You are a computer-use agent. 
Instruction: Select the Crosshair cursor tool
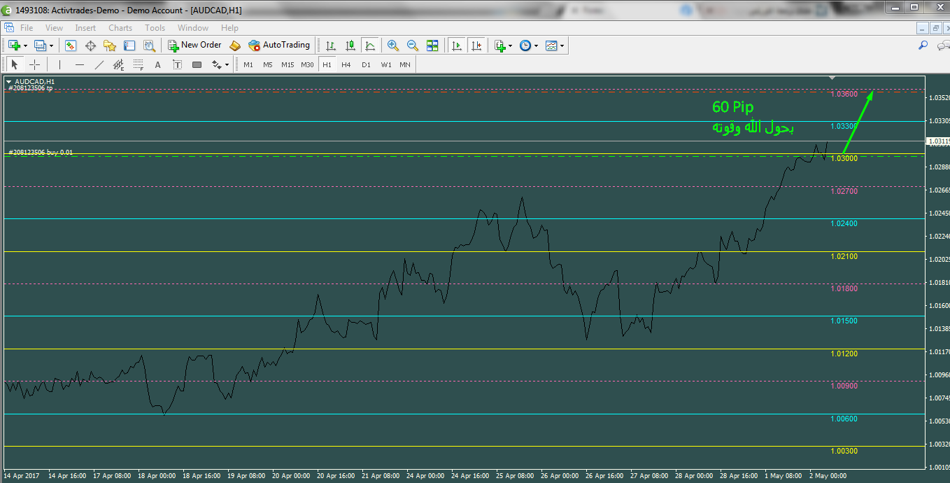tap(34, 65)
